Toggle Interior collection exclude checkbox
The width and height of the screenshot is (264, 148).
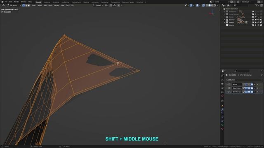click(x=253, y=25)
